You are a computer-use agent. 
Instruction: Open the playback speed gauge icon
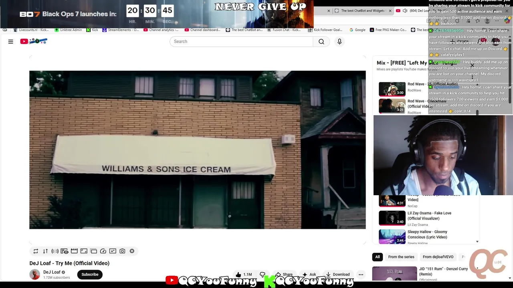[x=103, y=251]
